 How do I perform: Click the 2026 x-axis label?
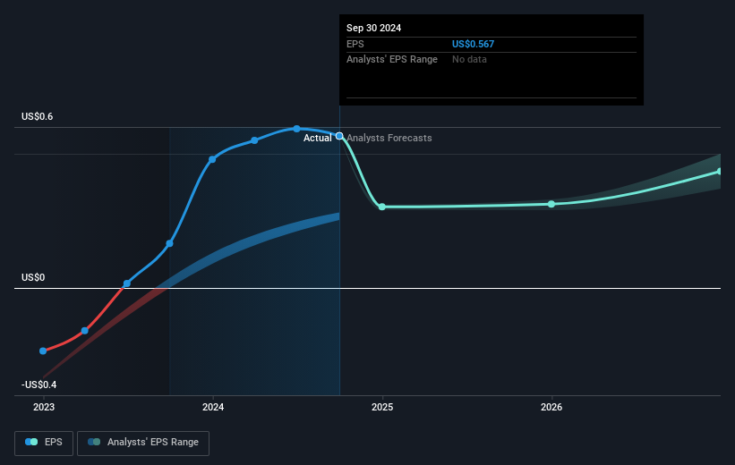point(551,407)
